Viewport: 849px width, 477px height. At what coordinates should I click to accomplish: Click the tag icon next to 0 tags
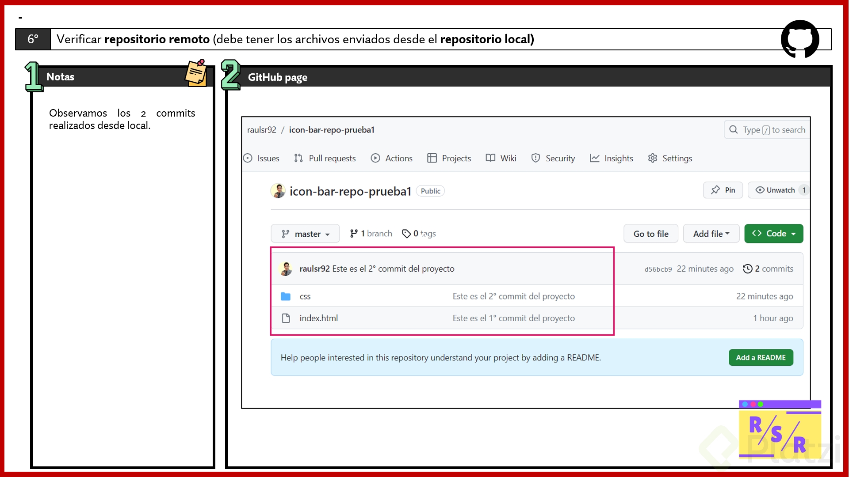coord(406,234)
